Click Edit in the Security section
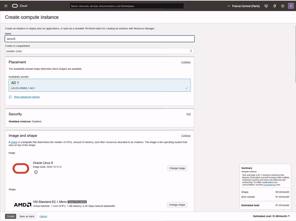The image size is (296, 221). [x=188, y=114]
